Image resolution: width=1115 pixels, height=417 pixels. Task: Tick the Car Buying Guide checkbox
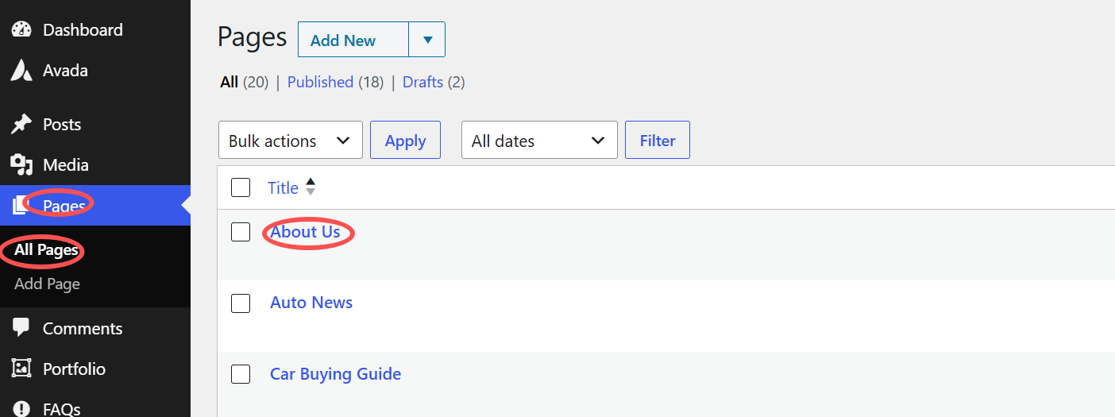[x=241, y=374]
